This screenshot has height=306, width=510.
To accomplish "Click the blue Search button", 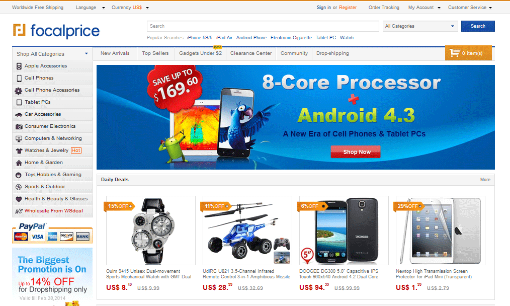I will pos(478,26).
